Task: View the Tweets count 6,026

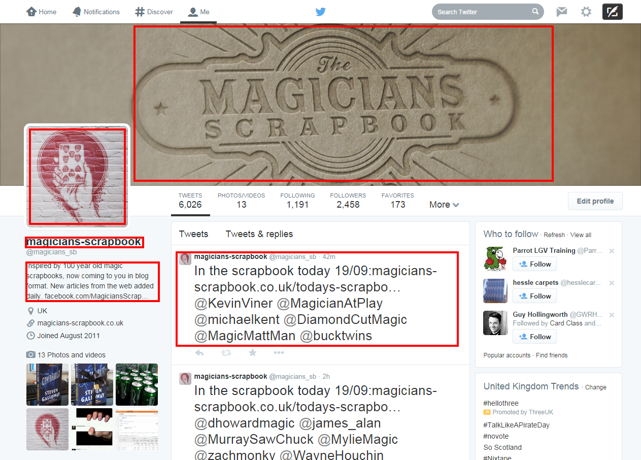Action: (x=190, y=201)
